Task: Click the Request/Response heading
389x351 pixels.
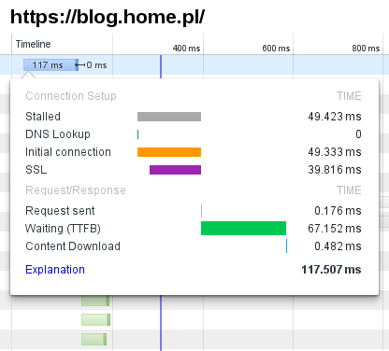Action: [76, 190]
